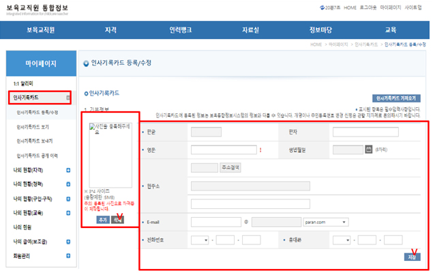
Task: Open 사이트맵 link in header
Action: pos(413,8)
